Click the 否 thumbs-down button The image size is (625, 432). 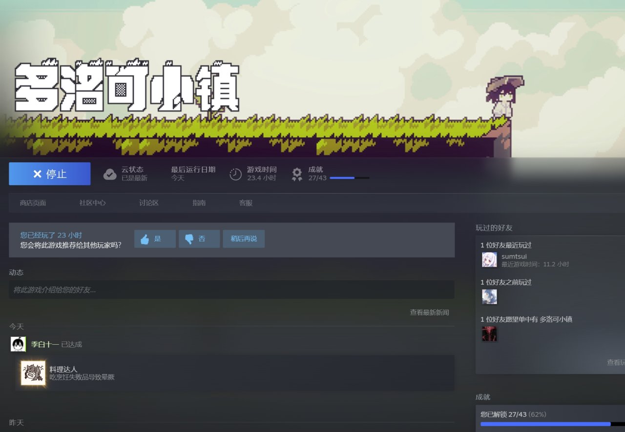[x=199, y=239]
